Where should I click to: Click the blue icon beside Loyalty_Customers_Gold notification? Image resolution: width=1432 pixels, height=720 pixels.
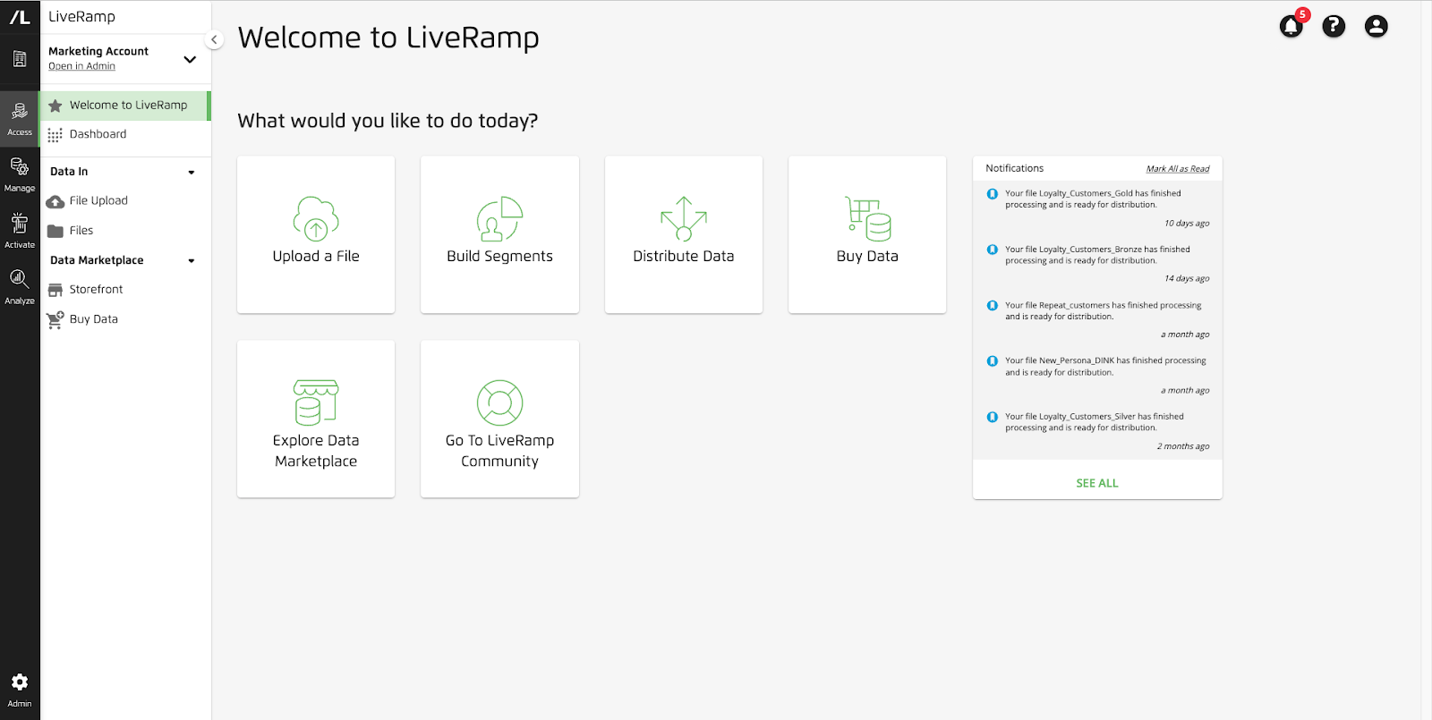coord(992,194)
